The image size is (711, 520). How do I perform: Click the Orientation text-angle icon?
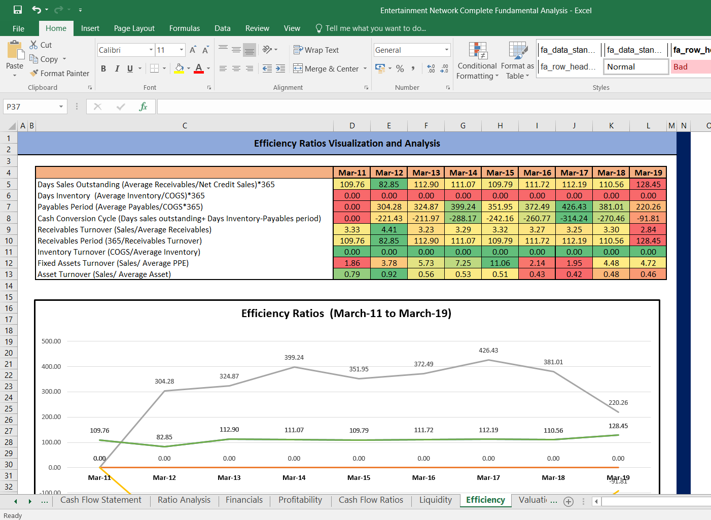(267, 50)
